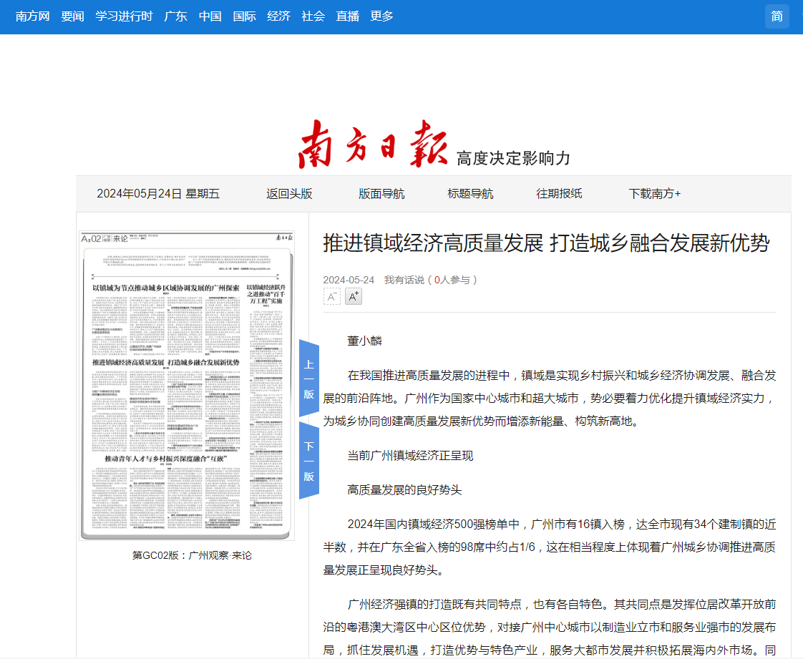803x659 pixels.
Task: Open 版面导航 page navigation
Action: [381, 194]
